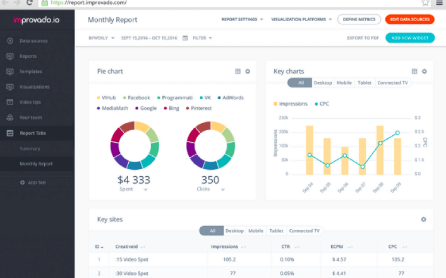Toggle Google legend item
Viewport: 446px width, 278px height.
point(146,108)
